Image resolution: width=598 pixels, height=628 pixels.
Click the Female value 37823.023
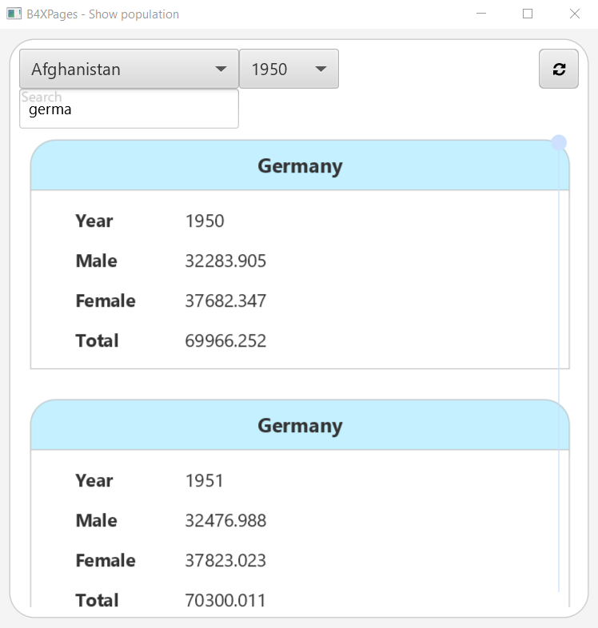pyautogui.click(x=225, y=561)
